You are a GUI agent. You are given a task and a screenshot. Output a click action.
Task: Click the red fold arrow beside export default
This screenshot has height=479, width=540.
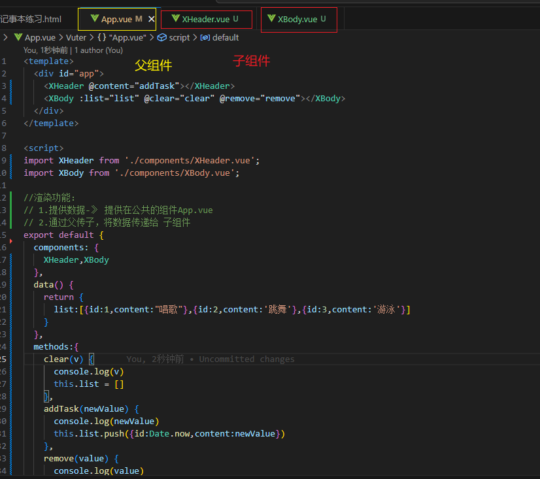(11, 241)
